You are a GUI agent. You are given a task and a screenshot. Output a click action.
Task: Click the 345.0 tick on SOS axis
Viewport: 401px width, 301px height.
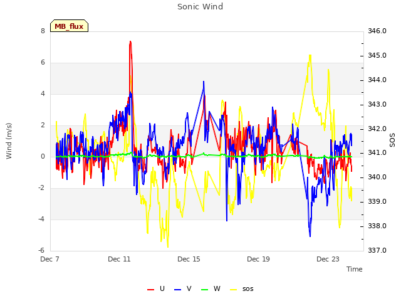[x=377, y=56]
